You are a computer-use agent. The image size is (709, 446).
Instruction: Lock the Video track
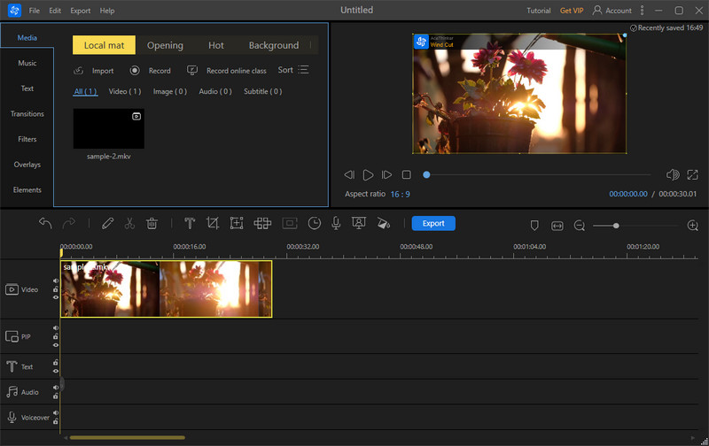(56, 289)
